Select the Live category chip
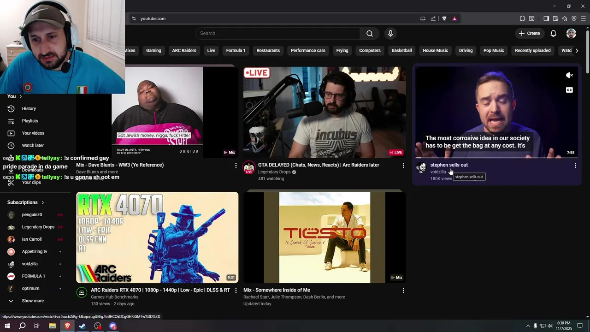 point(211,50)
